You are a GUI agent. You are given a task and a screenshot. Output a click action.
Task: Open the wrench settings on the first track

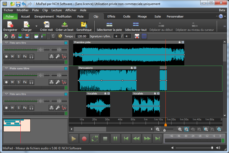tap(58, 56)
